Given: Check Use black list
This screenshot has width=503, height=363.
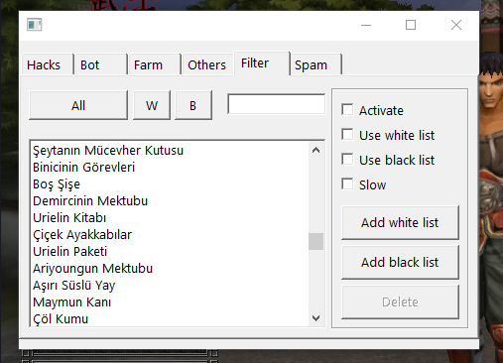Looking at the screenshot, I should (x=347, y=160).
